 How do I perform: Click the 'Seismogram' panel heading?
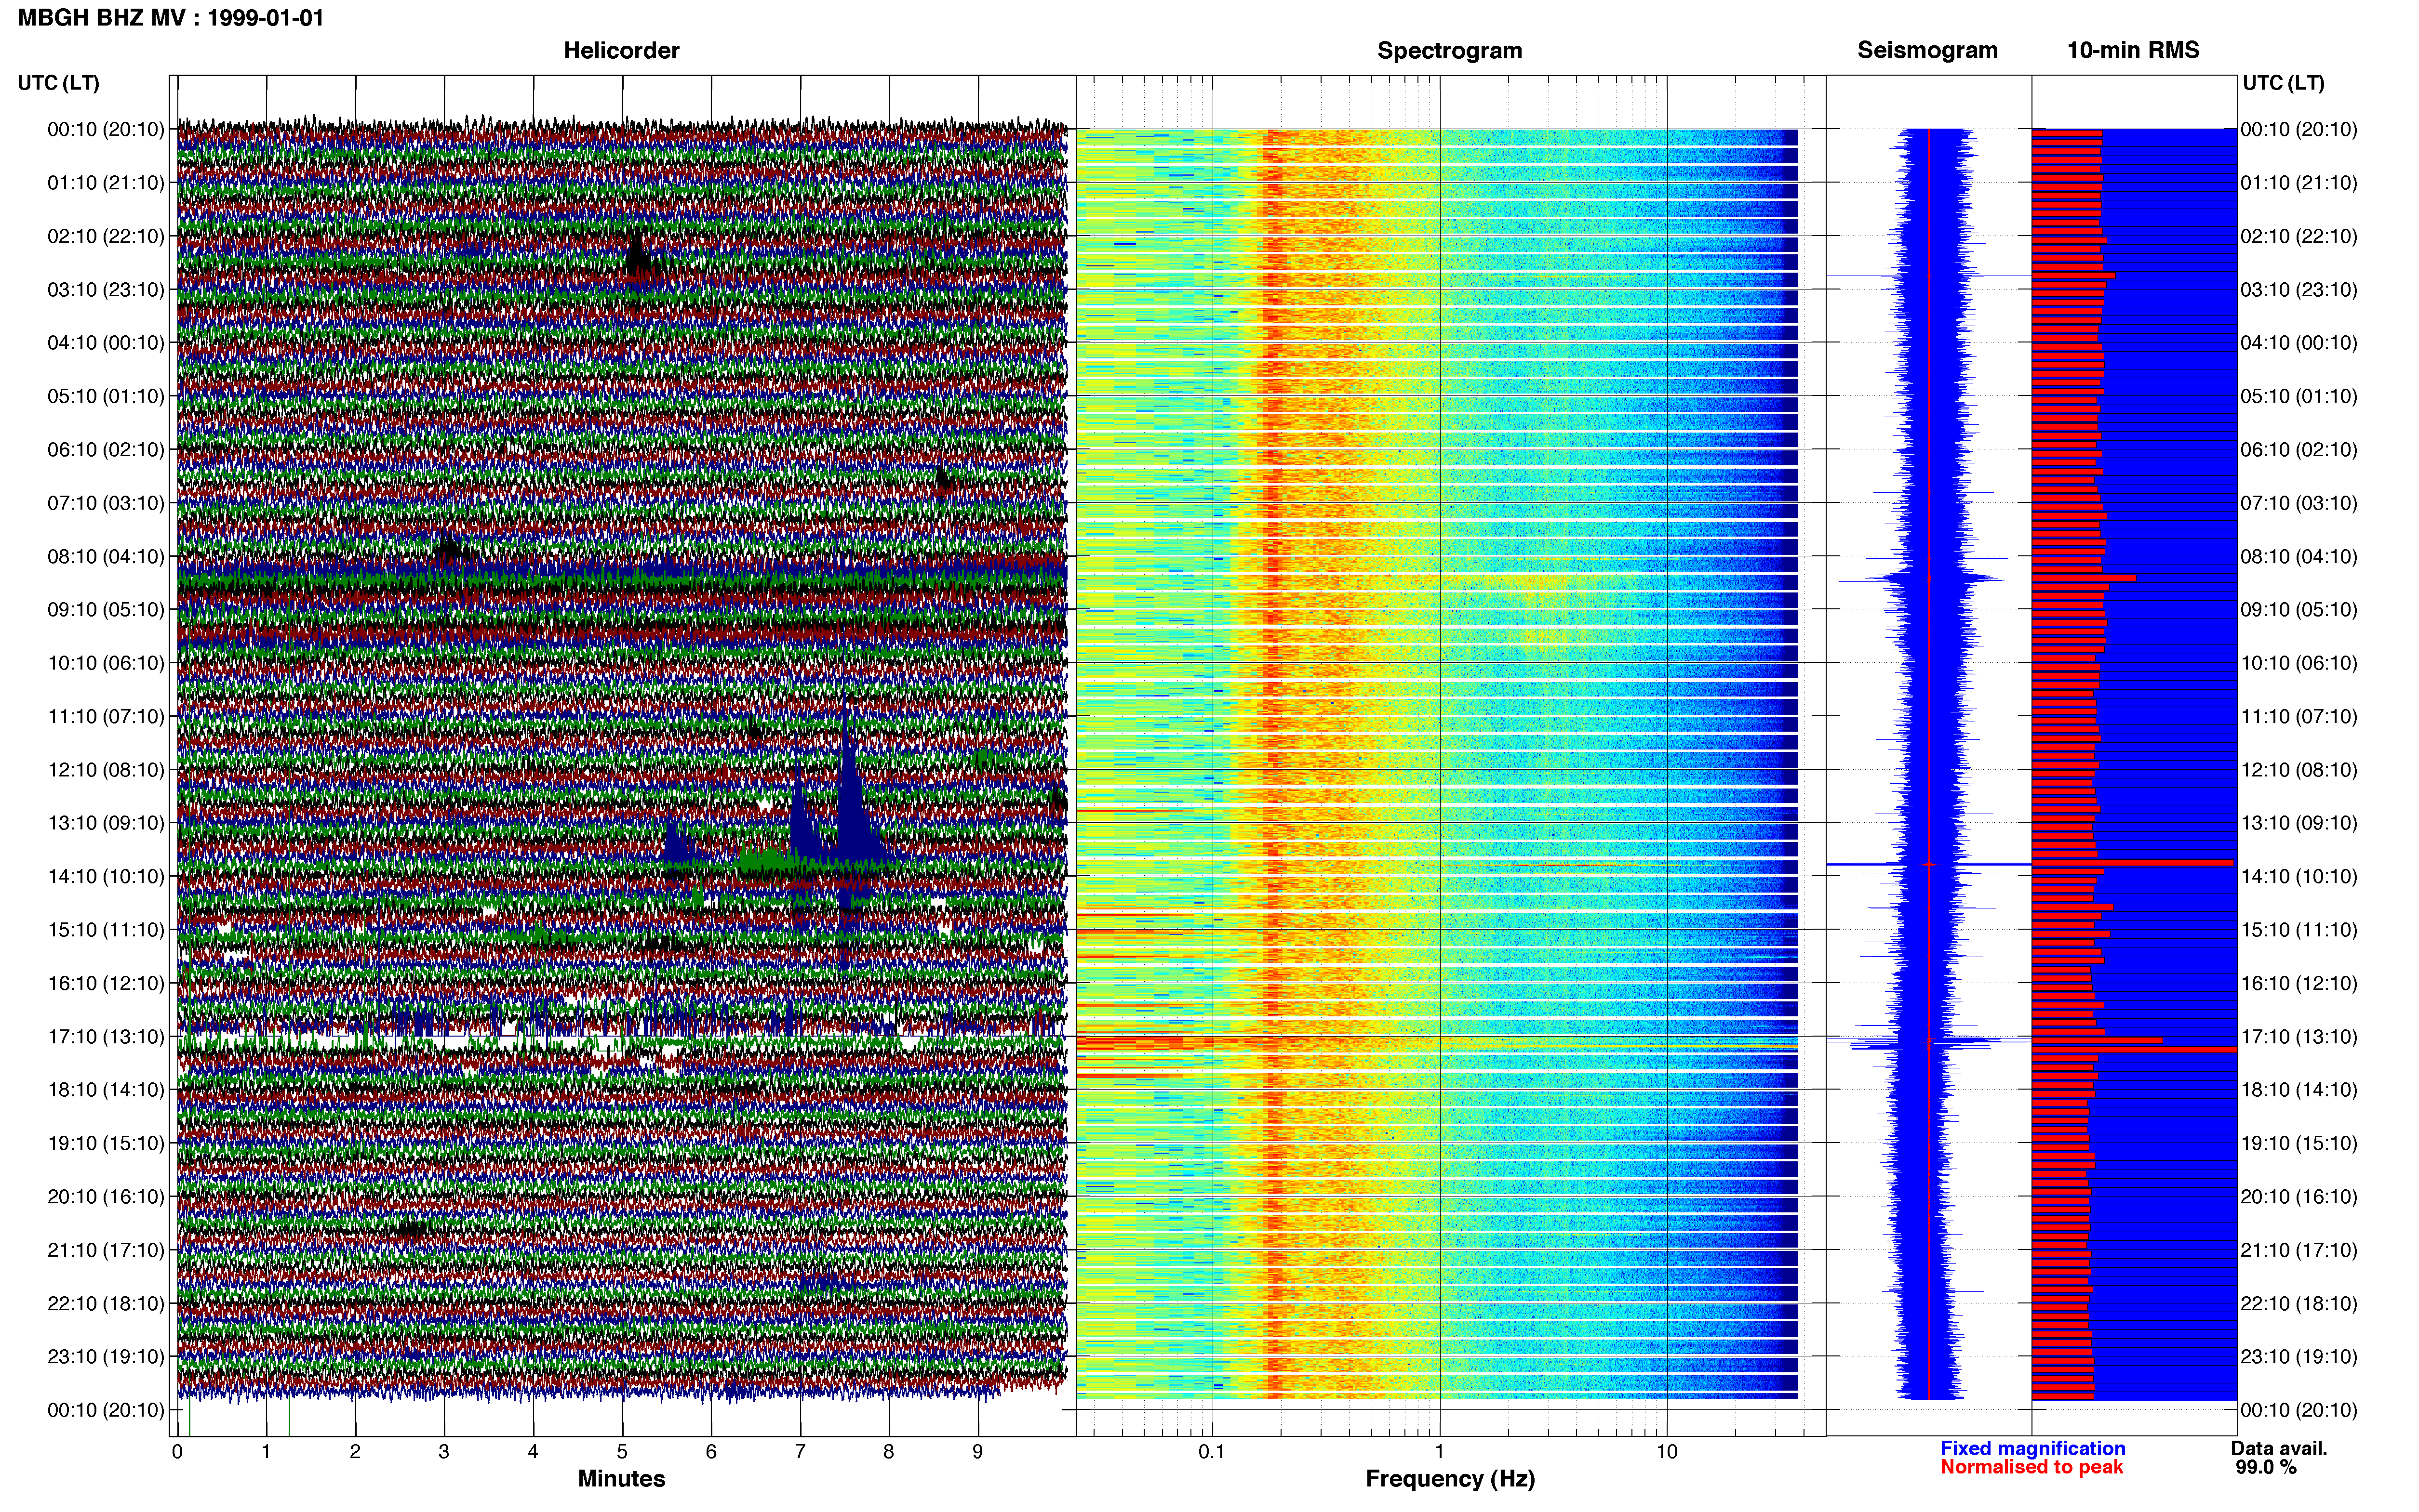tap(1928, 50)
